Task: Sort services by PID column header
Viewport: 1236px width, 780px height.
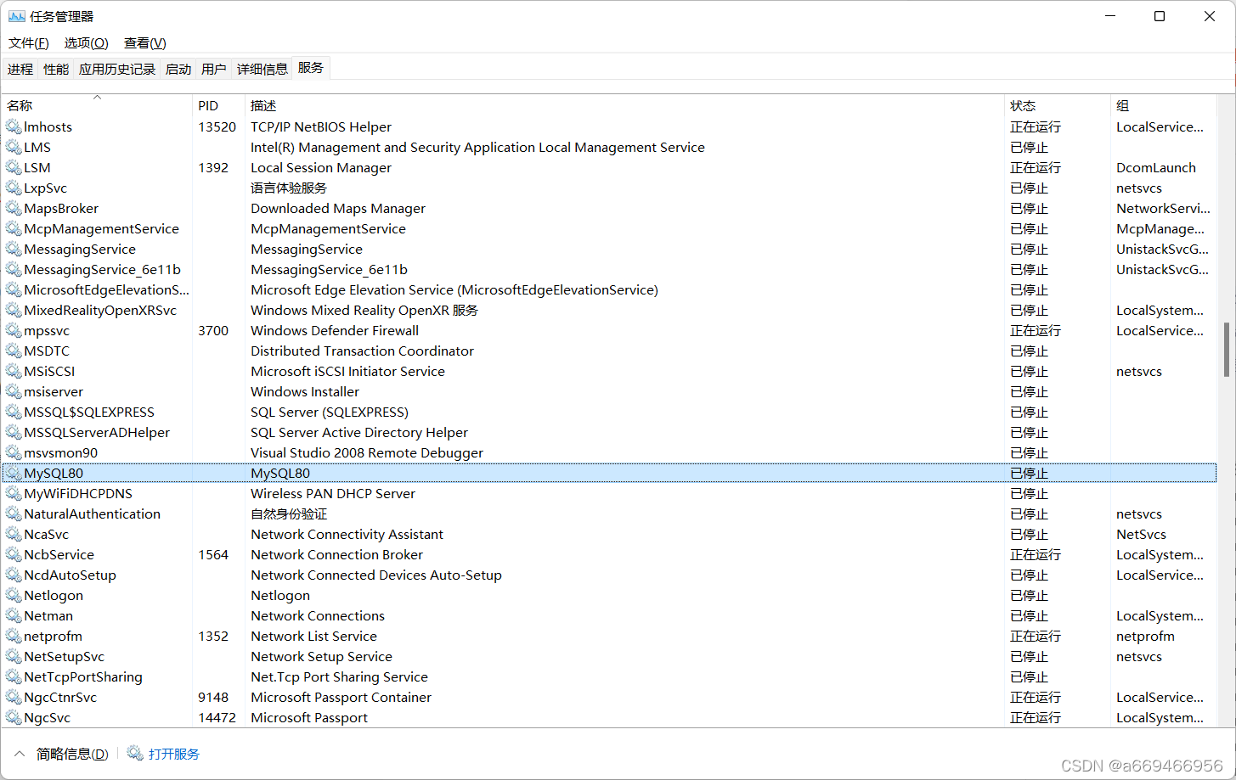Action: tap(218, 106)
